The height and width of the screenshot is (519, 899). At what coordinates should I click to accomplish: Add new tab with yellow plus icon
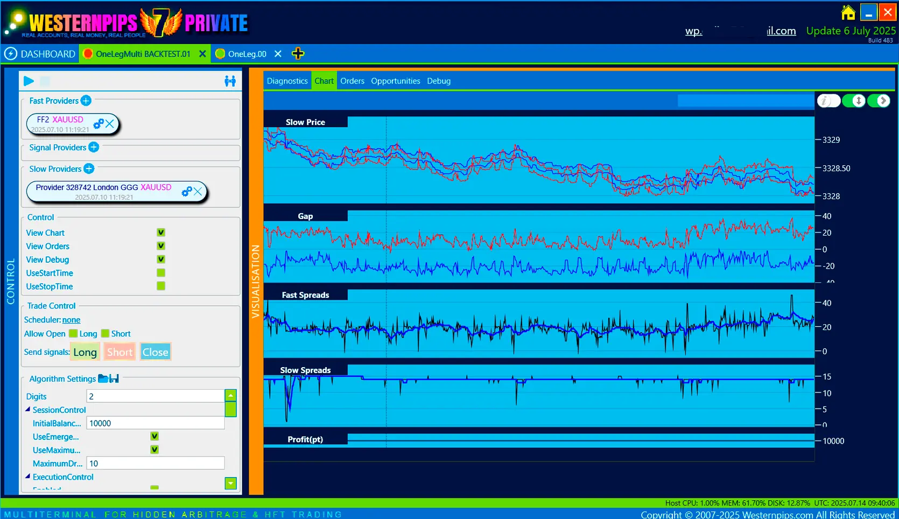(x=298, y=53)
